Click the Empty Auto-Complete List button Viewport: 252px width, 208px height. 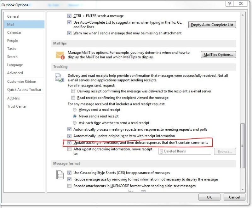(212, 25)
